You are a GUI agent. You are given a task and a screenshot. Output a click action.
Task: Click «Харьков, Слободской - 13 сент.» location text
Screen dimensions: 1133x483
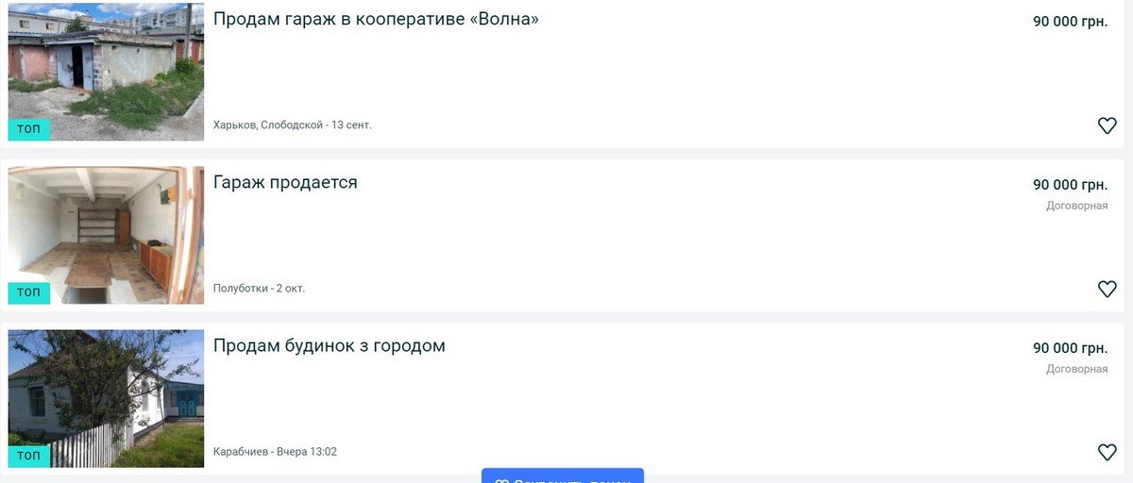(293, 125)
